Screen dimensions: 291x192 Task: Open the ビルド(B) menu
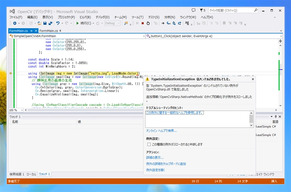[85, 17]
